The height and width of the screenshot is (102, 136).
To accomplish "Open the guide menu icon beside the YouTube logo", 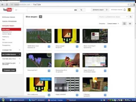I will click(16, 10).
